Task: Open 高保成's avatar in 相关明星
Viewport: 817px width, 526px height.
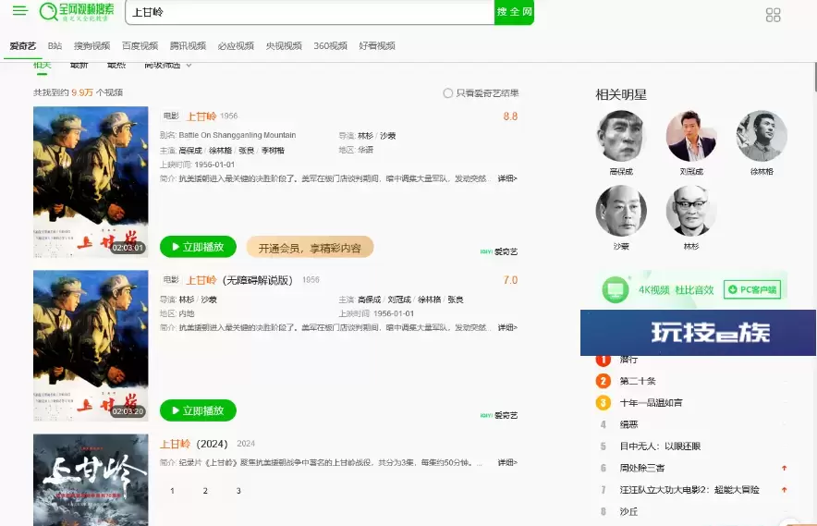Action: (621, 136)
